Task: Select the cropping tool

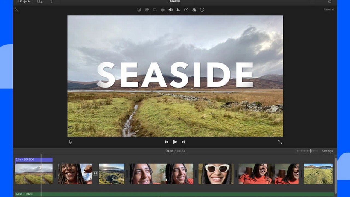Action: tap(155, 10)
